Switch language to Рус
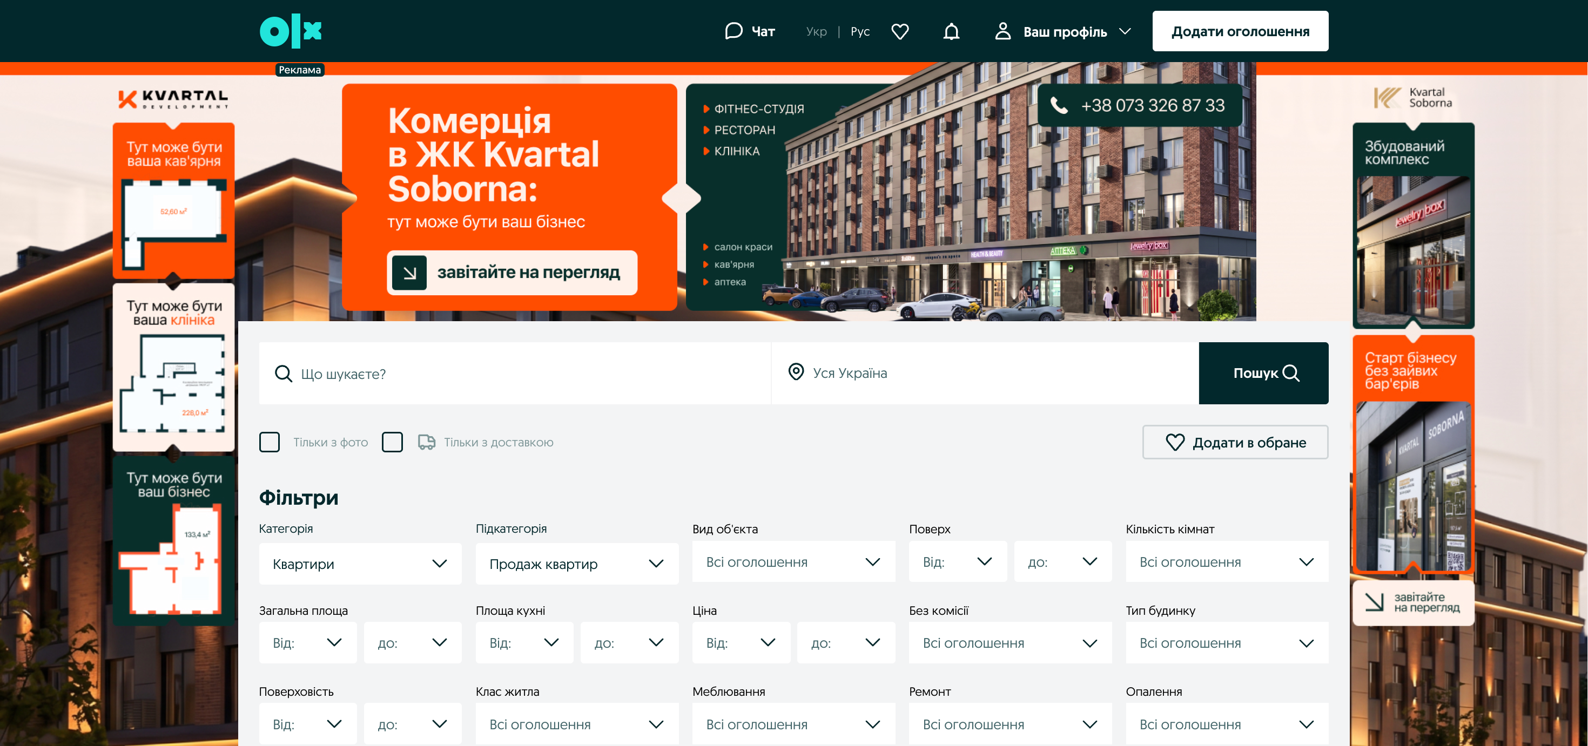 click(x=860, y=31)
